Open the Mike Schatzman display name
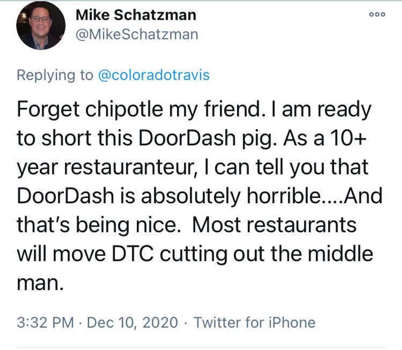402x350 pixels. [136, 15]
